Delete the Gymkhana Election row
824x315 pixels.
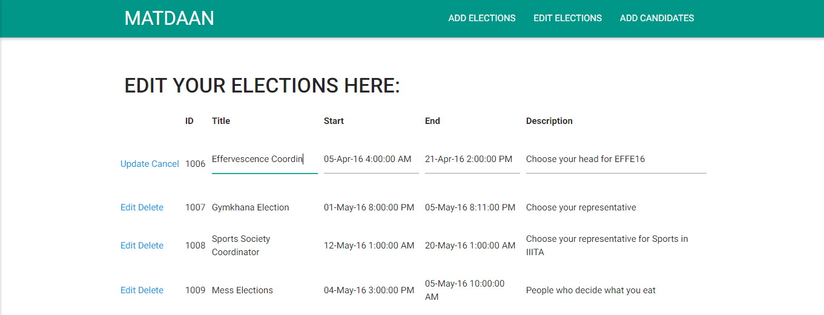coord(151,207)
